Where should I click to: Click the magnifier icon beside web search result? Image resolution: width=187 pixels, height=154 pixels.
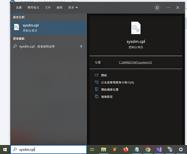point(15,46)
